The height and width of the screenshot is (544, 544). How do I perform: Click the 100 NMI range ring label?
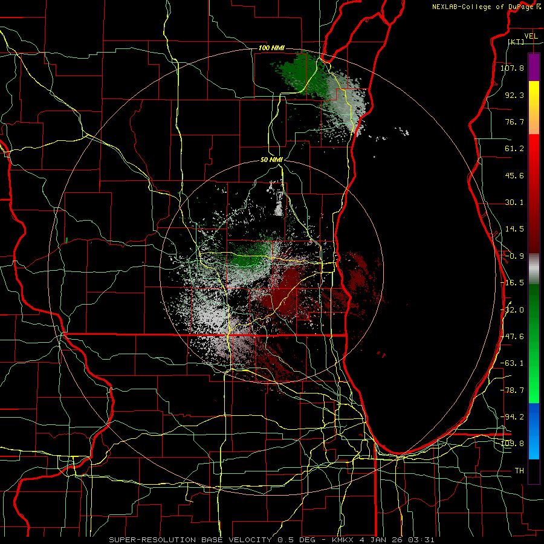[271, 48]
